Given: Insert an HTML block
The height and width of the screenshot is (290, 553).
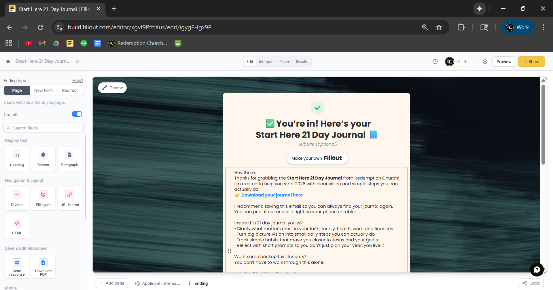Looking at the screenshot, I should (x=17, y=226).
